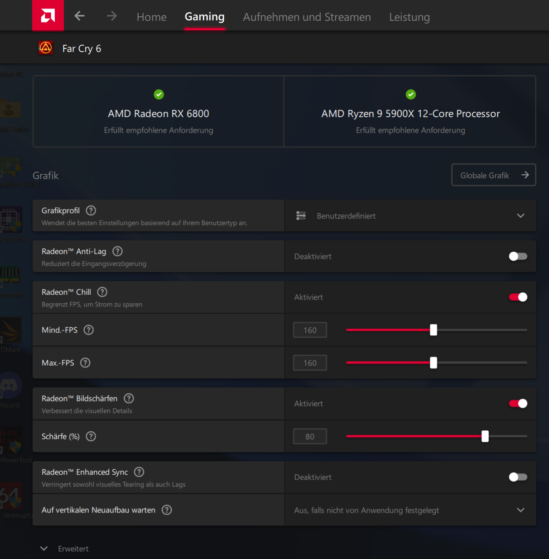Open help for Radeon Chill
The height and width of the screenshot is (559, 549).
click(x=102, y=292)
